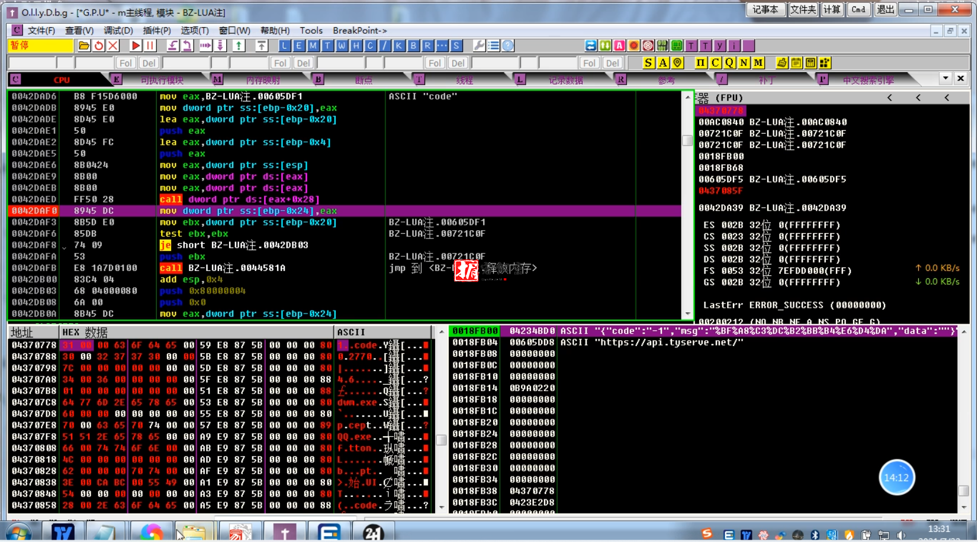The image size is (978, 542).
Task: Close the current tab with X button
Action: [960, 78]
